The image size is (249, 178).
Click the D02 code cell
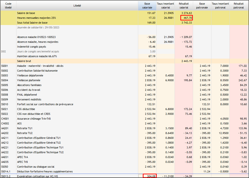[x=4, y=52]
